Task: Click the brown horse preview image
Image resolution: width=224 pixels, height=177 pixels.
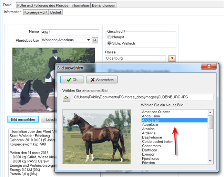Action: [96, 137]
